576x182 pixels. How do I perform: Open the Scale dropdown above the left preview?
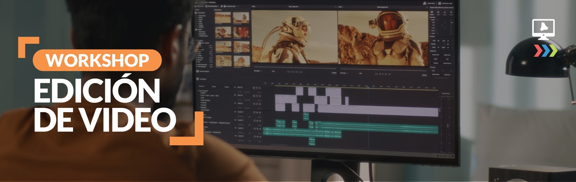tap(254, 6)
